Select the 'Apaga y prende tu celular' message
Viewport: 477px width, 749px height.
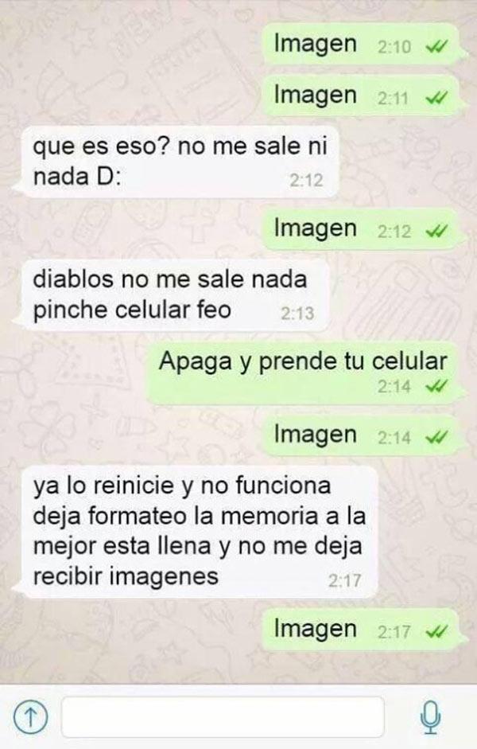(306, 373)
